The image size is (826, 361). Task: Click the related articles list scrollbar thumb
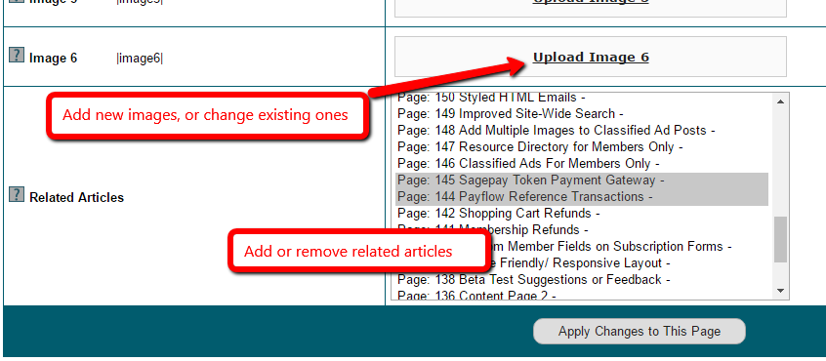pyautogui.click(x=781, y=239)
